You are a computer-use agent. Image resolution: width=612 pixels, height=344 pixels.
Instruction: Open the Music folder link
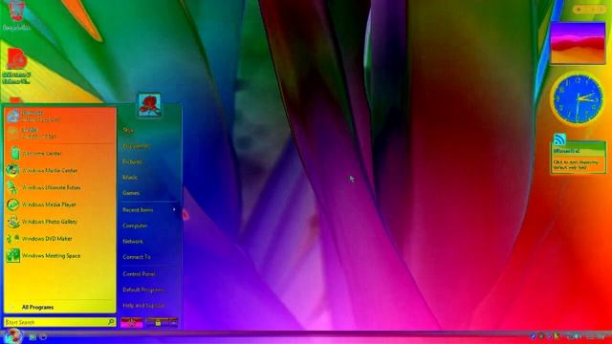tap(130, 178)
